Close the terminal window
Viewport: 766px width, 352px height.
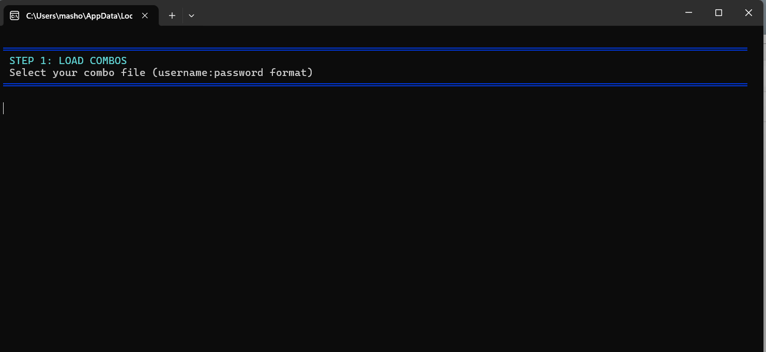click(x=748, y=13)
